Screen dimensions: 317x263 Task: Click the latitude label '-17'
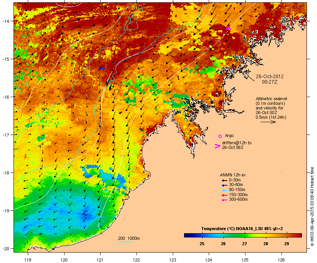click(5, 135)
